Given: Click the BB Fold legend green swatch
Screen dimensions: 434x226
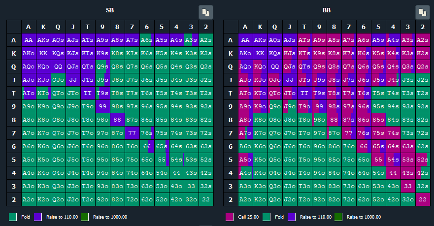Looking at the screenshot, I should click(267, 217).
